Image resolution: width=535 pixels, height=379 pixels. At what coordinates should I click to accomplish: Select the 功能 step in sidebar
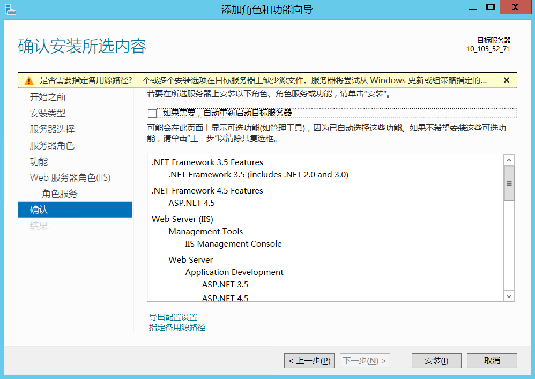point(39,161)
